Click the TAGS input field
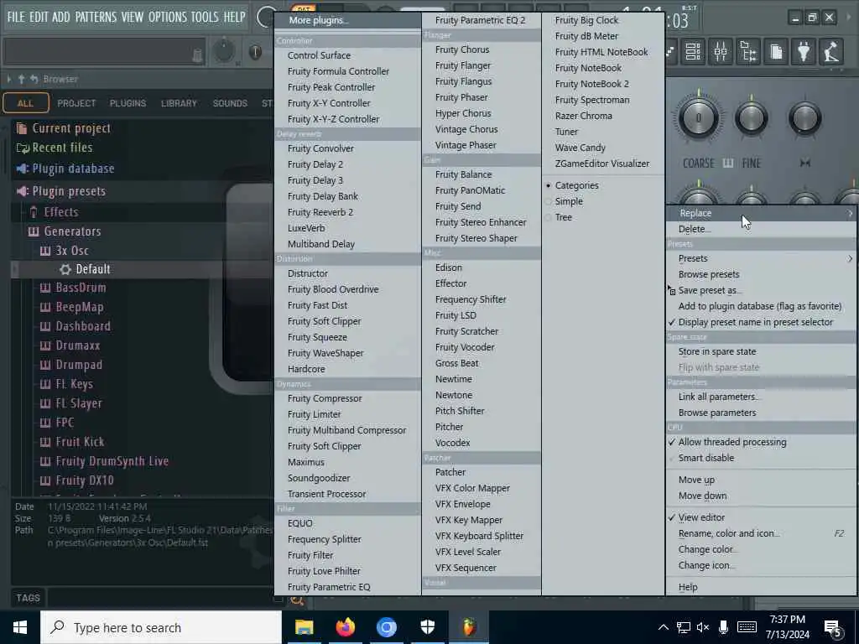The height and width of the screenshot is (644, 859). point(164,598)
